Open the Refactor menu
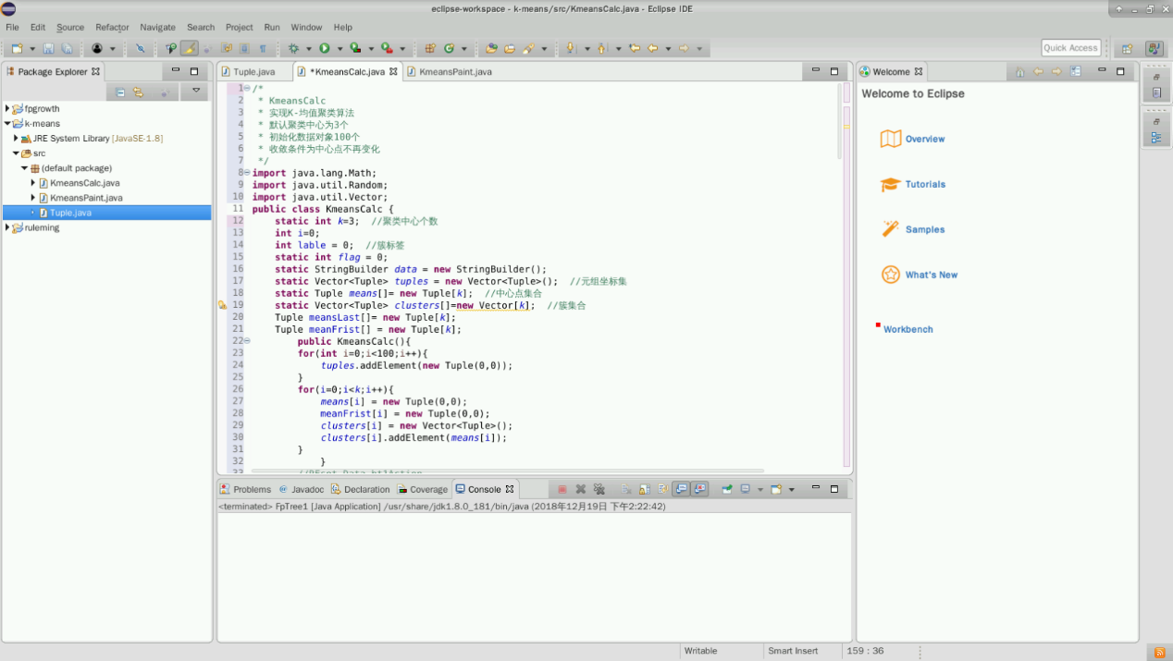Image resolution: width=1173 pixels, height=661 pixels. [112, 28]
